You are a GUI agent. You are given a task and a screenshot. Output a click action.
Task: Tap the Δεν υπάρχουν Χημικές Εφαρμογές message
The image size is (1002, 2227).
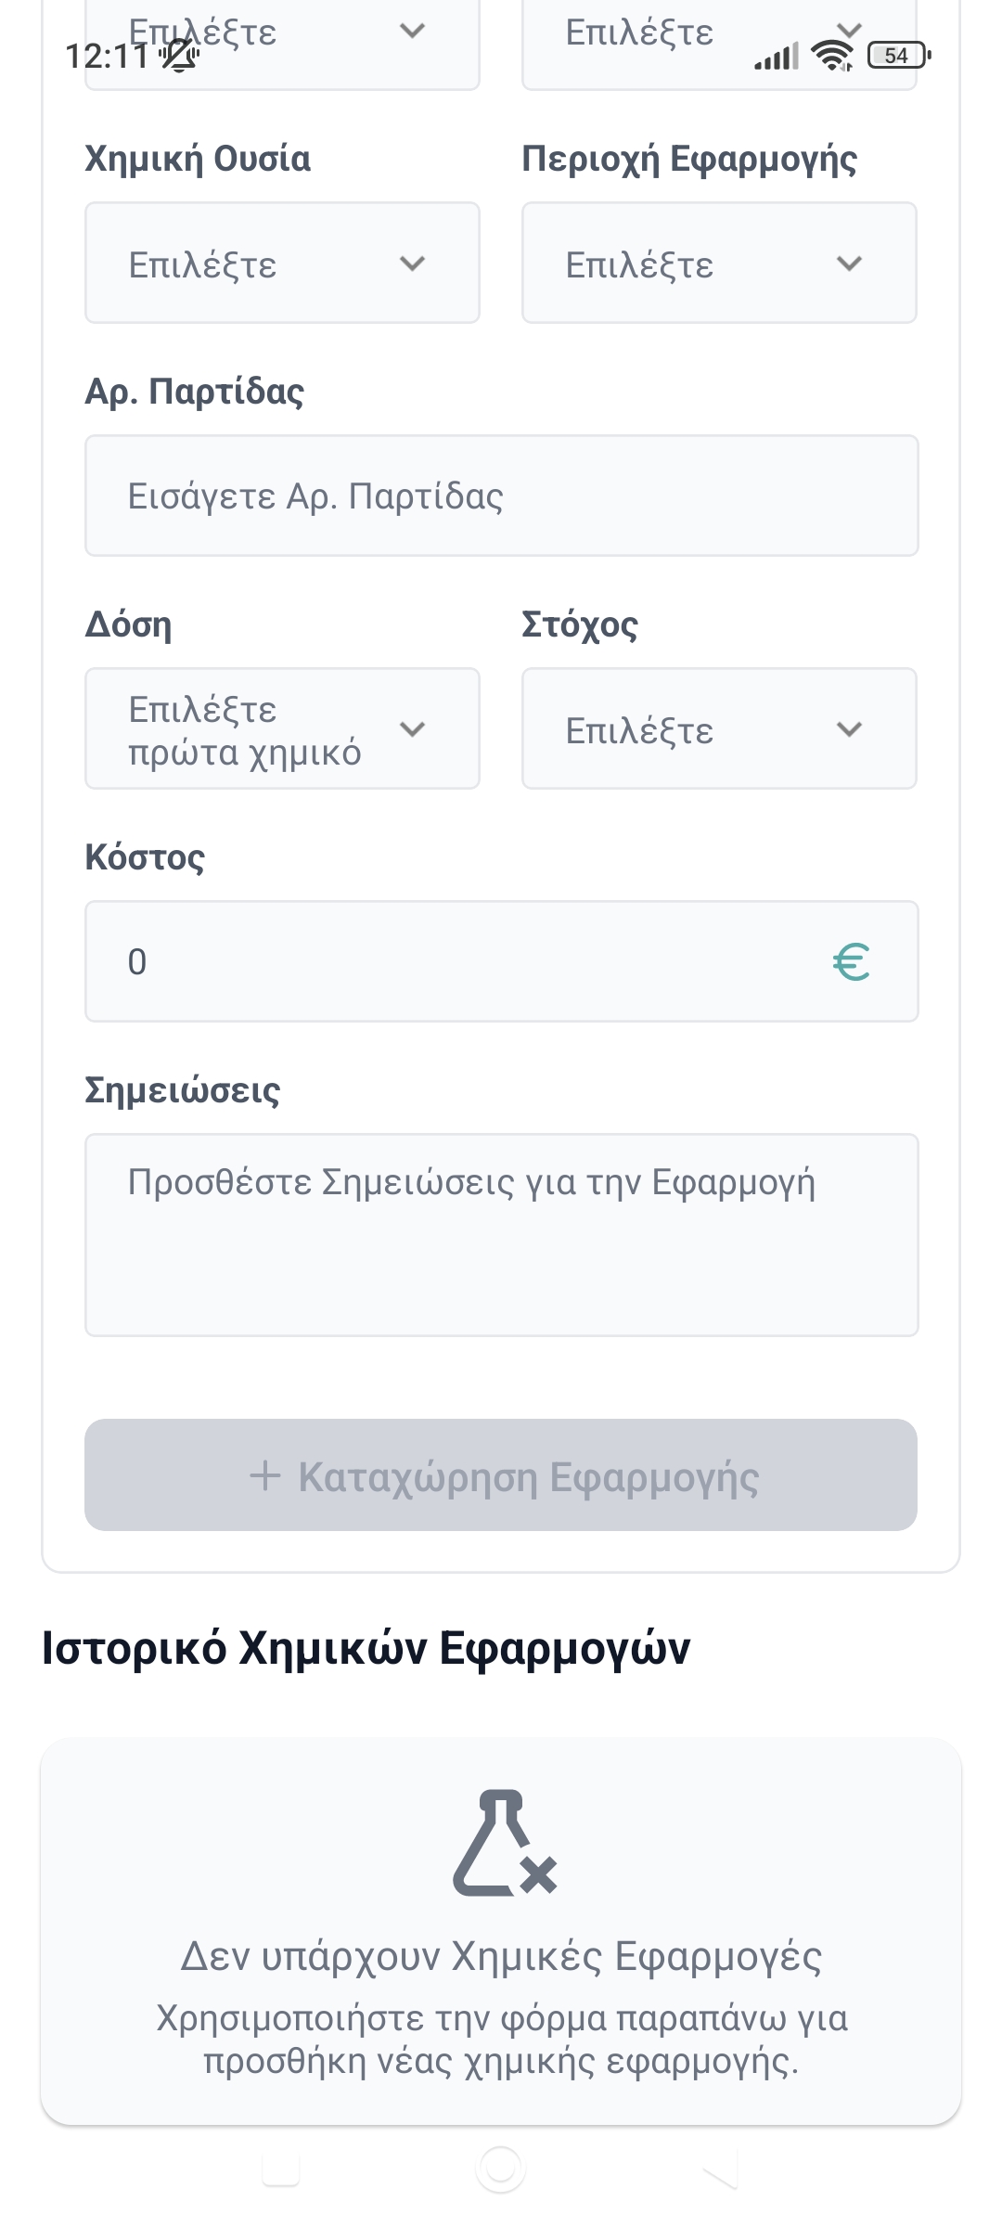pos(501,1956)
